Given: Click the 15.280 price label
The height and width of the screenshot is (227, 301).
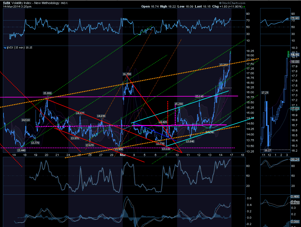Looking at the screenshot, I should coord(179,104).
